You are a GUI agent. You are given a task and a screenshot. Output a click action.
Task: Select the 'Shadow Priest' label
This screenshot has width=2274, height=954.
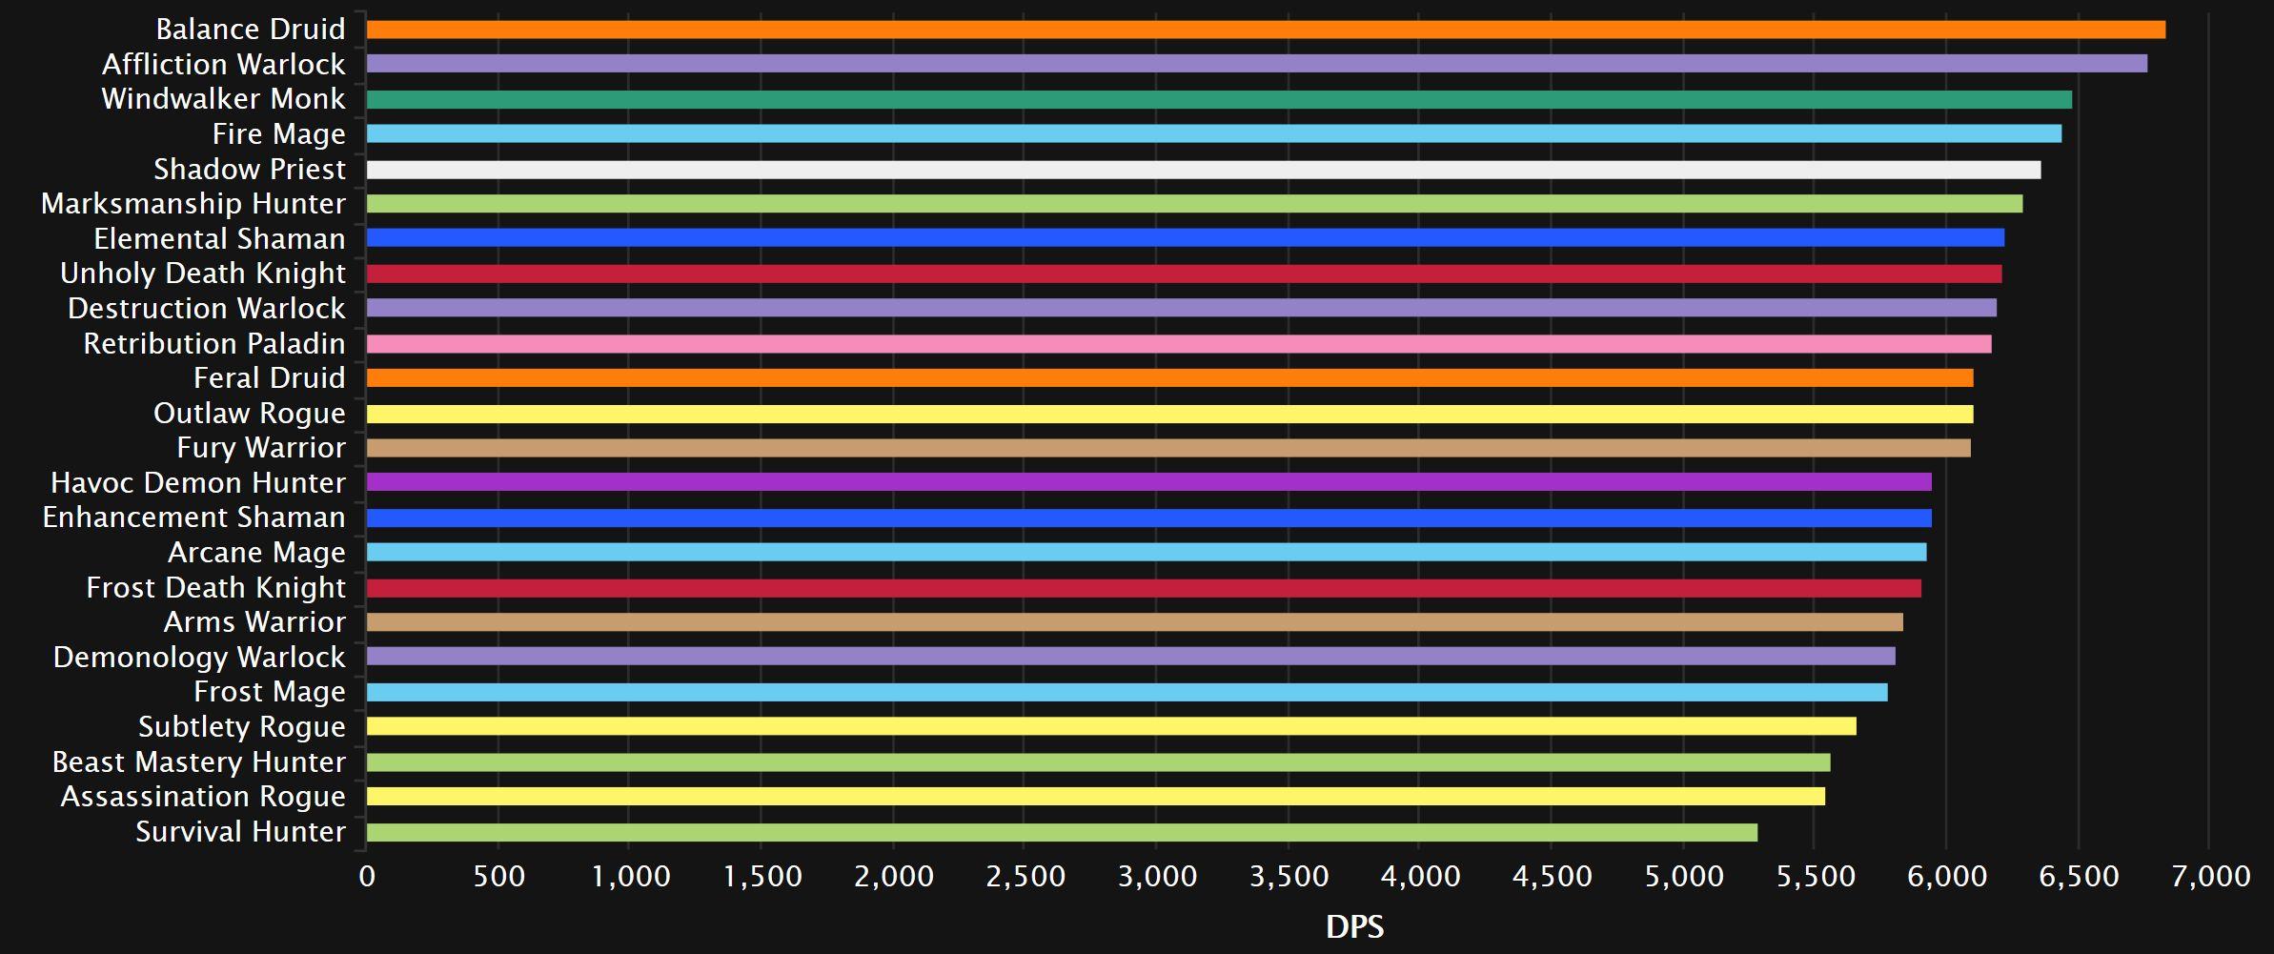[x=250, y=169]
